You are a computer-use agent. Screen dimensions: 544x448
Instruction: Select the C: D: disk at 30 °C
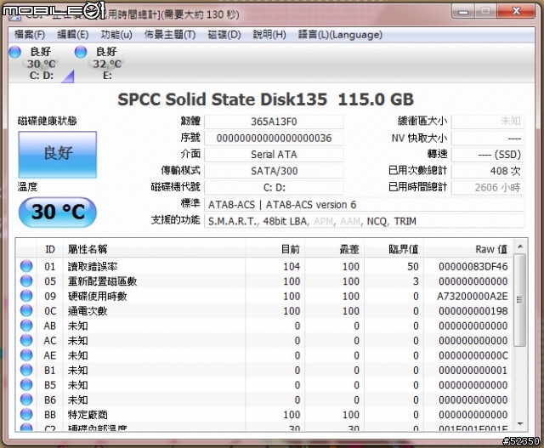[x=42, y=64]
